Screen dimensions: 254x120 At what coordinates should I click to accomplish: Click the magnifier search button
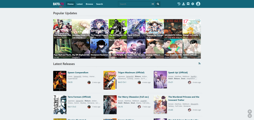(x=158, y=4)
